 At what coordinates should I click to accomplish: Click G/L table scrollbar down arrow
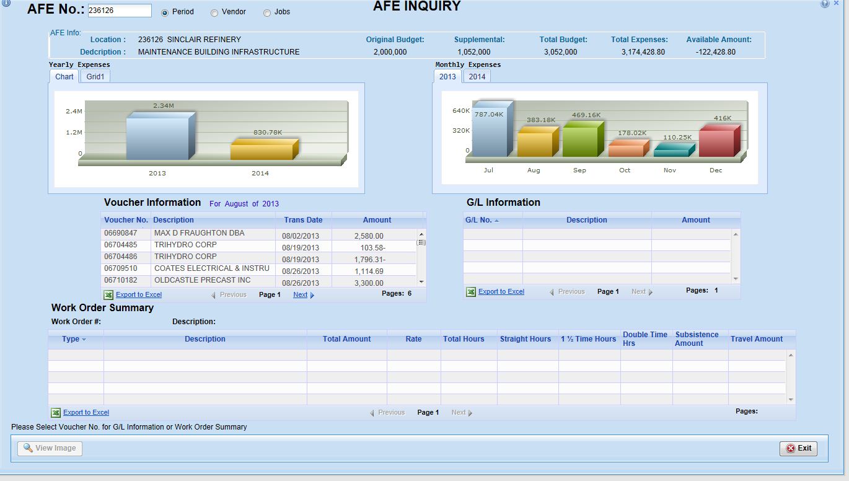(x=736, y=279)
